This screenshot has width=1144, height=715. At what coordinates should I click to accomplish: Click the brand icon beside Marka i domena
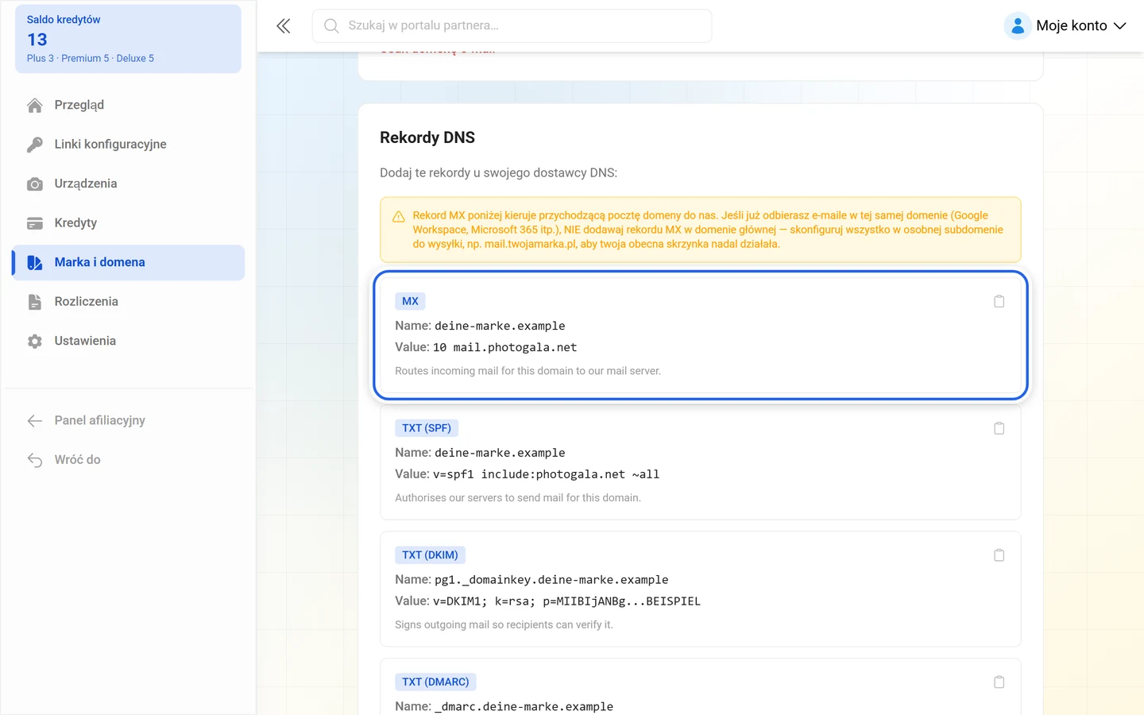(35, 263)
